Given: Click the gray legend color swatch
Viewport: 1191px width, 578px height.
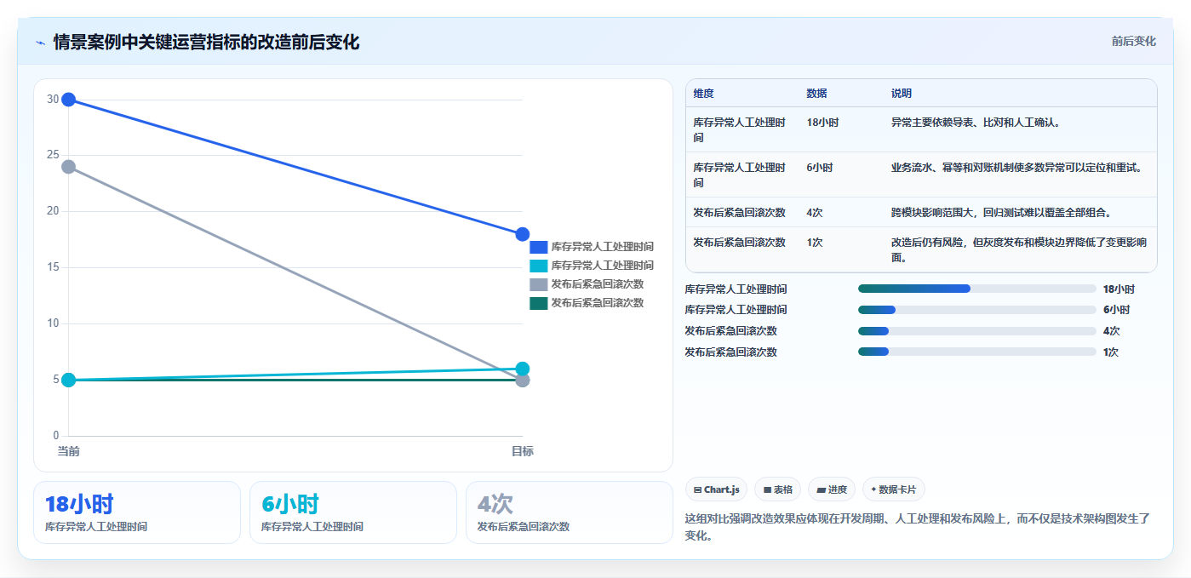Looking at the screenshot, I should [x=538, y=284].
